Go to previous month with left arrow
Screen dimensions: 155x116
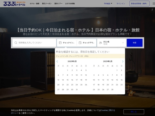tap(57, 61)
